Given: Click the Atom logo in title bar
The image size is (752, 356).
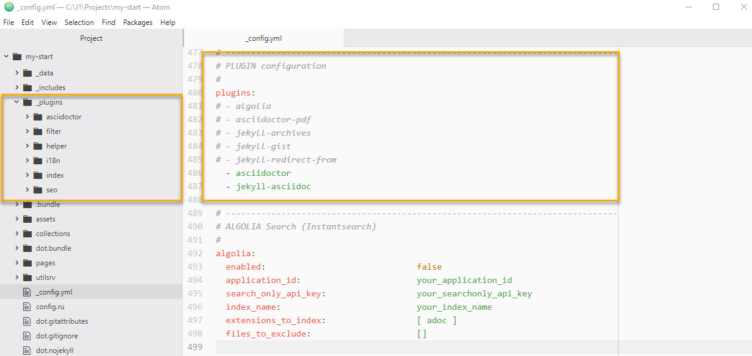Looking at the screenshot, I should [9, 7].
